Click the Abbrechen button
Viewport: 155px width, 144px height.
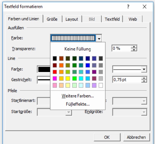[136, 137]
